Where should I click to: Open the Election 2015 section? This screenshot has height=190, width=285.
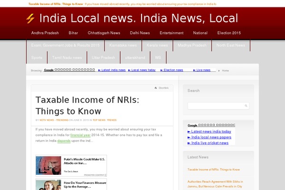pyautogui.click(x=229, y=33)
